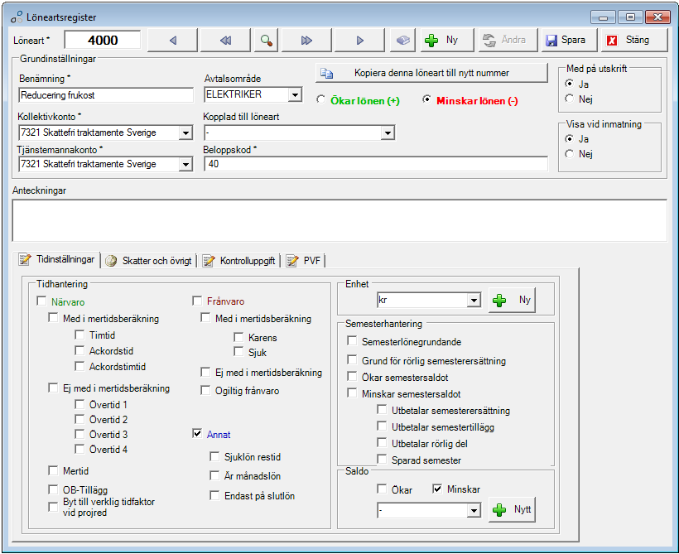This screenshot has height=554, width=679.
Task: Enable Grund för rörlig semesterersättning checkbox
Action: point(352,360)
